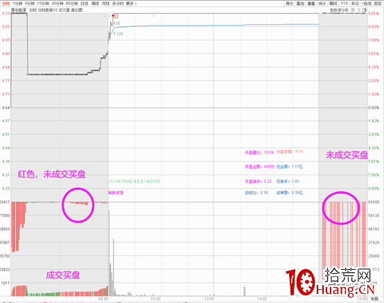Click the 10:30 time axis label
The height and width of the screenshot is (303, 384).
click(x=155, y=299)
